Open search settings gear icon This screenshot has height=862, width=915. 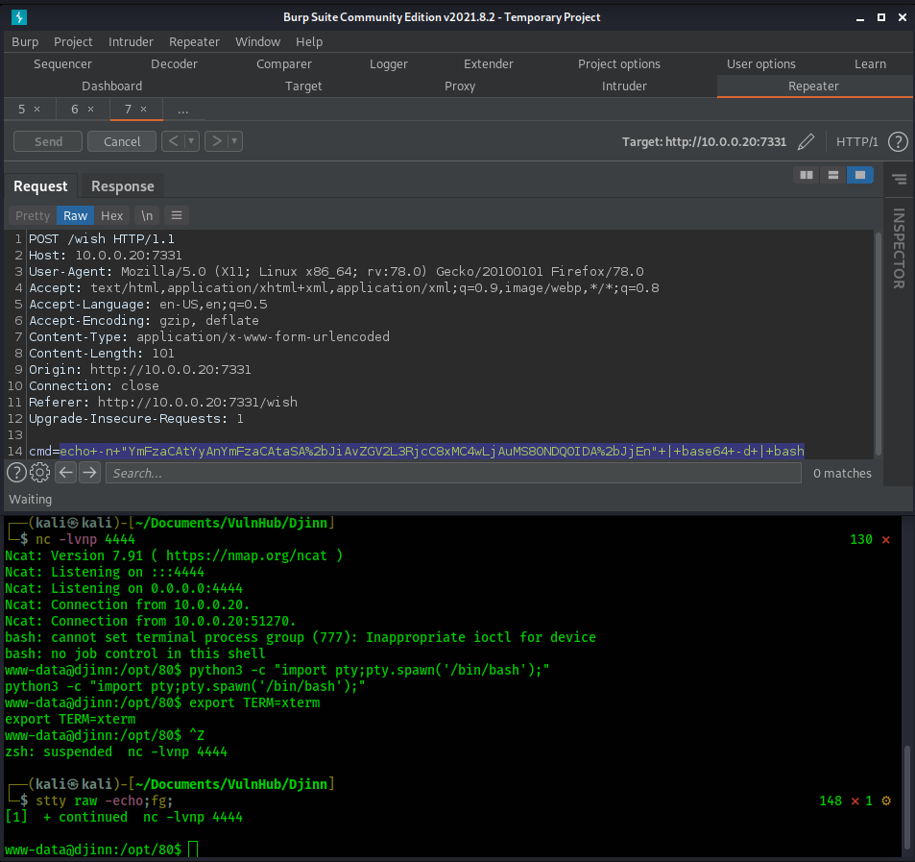[39, 473]
